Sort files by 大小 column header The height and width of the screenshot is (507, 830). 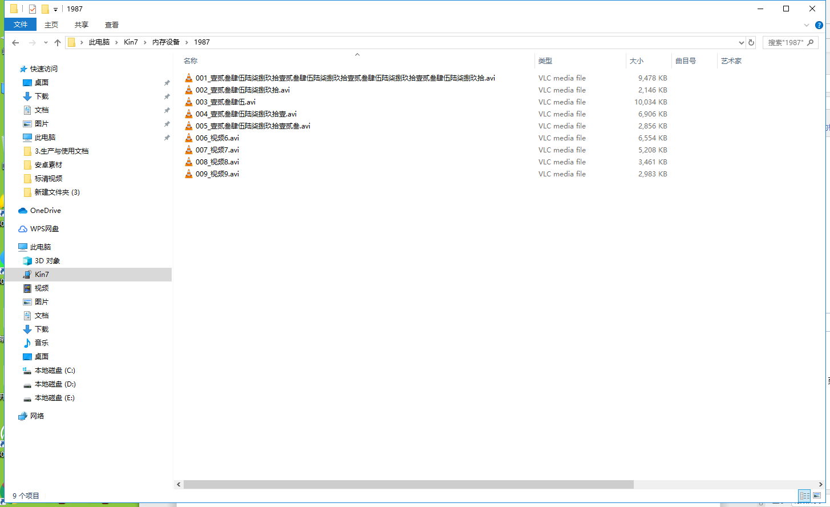coord(637,61)
